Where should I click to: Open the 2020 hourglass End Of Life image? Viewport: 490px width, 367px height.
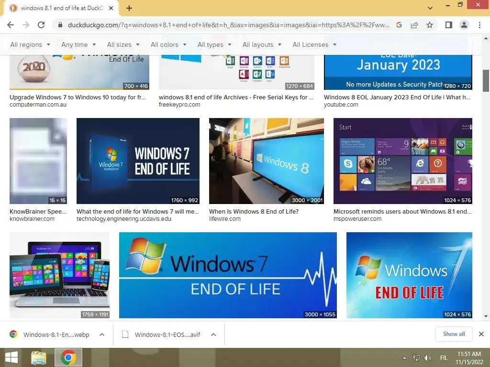point(79,73)
